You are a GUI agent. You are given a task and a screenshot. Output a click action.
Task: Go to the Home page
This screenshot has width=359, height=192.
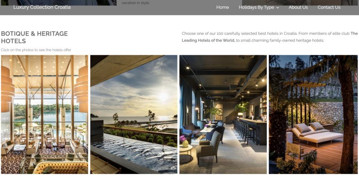(223, 7)
